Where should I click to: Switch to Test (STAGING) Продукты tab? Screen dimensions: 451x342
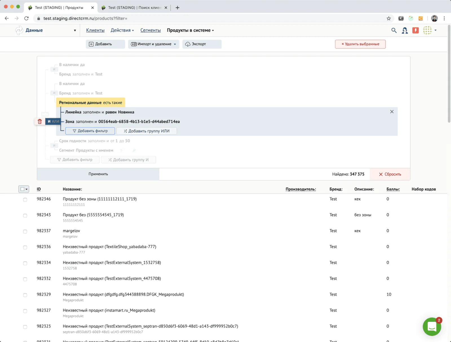tap(61, 8)
